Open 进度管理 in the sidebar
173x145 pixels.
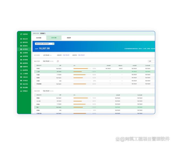pyautogui.click(x=24, y=70)
